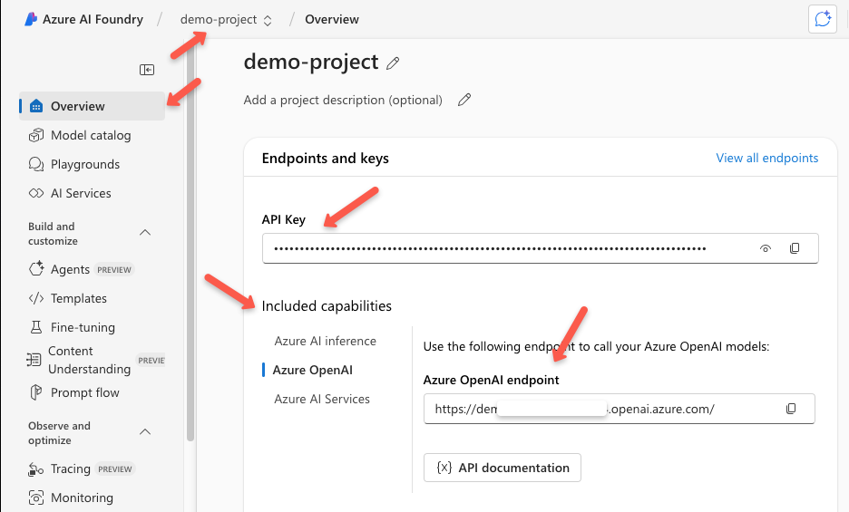Screen dimensions: 849x512
Task: Click the Playgrounds chat bubble icon
Action: 36,164
